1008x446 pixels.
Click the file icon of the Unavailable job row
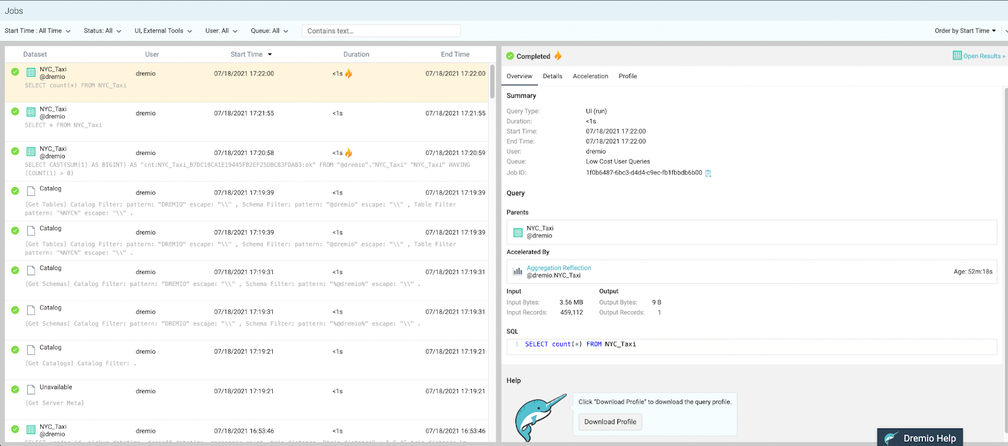[31, 390]
